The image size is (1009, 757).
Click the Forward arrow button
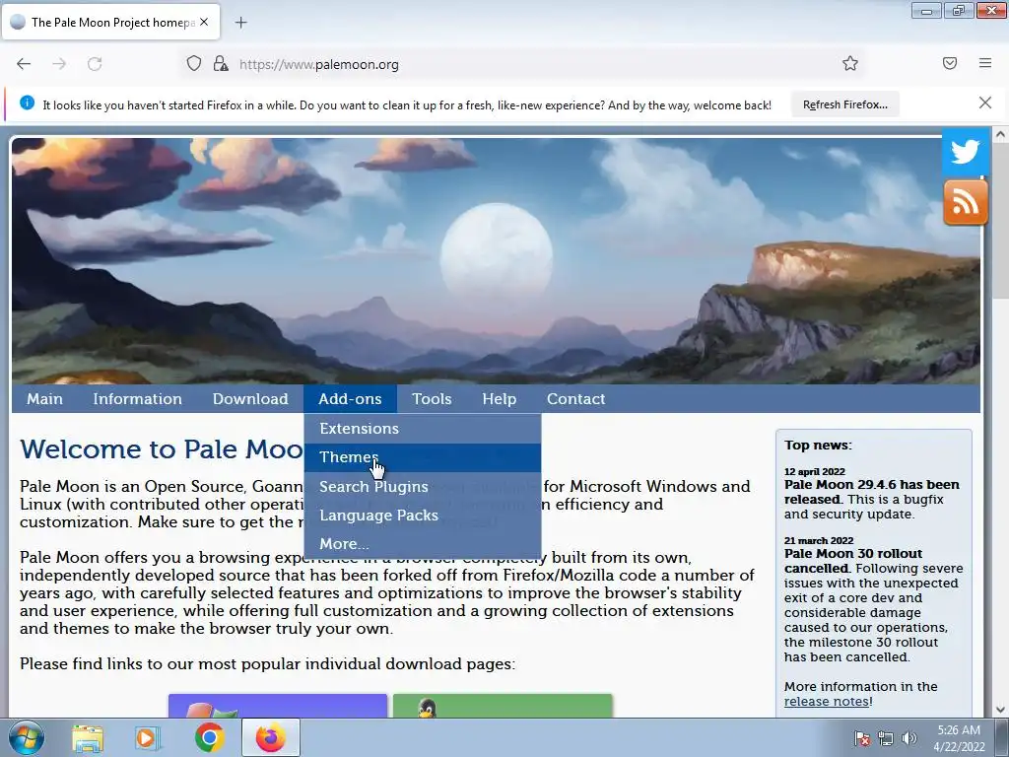[59, 64]
